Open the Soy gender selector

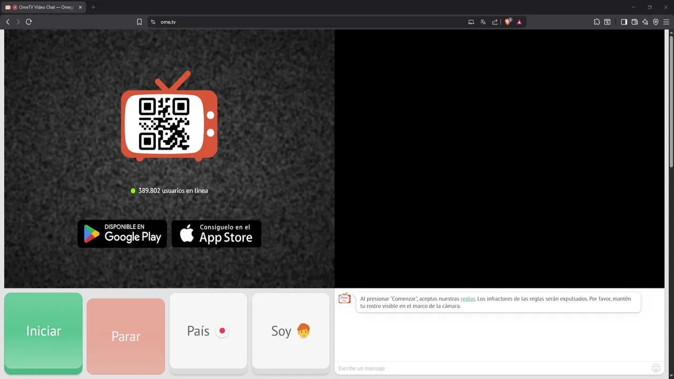coord(291,331)
